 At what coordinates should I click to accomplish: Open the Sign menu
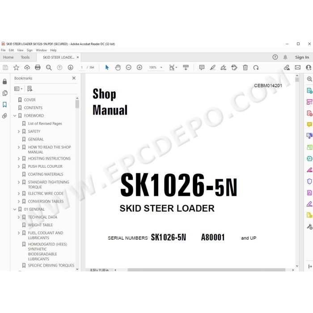pos(30,50)
